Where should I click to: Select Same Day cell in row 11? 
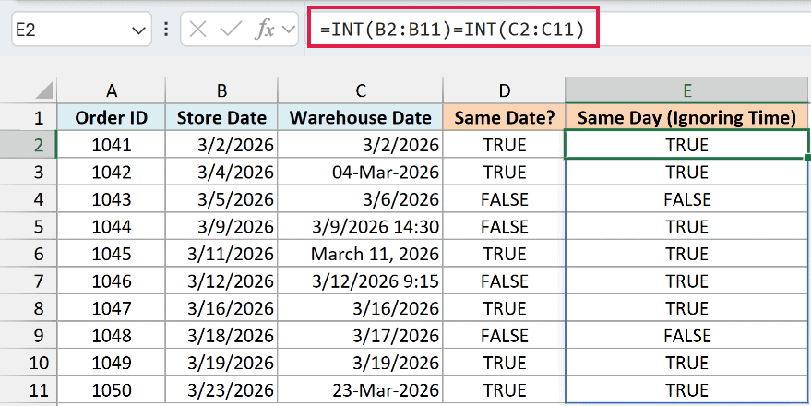click(x=686, y=390)
